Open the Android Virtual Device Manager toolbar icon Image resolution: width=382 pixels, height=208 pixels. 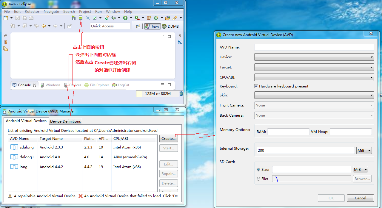pyautogui.click(x=80, y=18)
